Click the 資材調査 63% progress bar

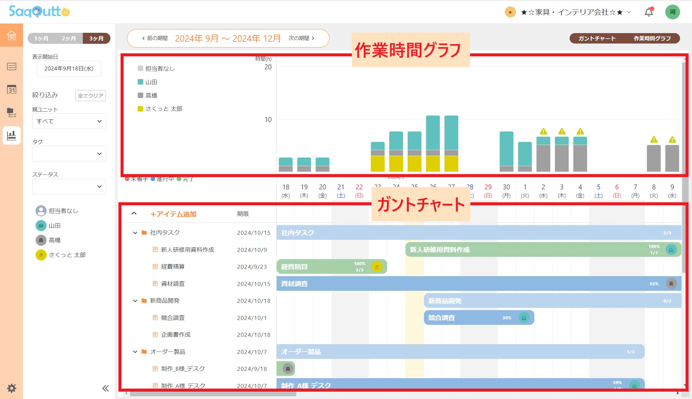tap(460, 283)
